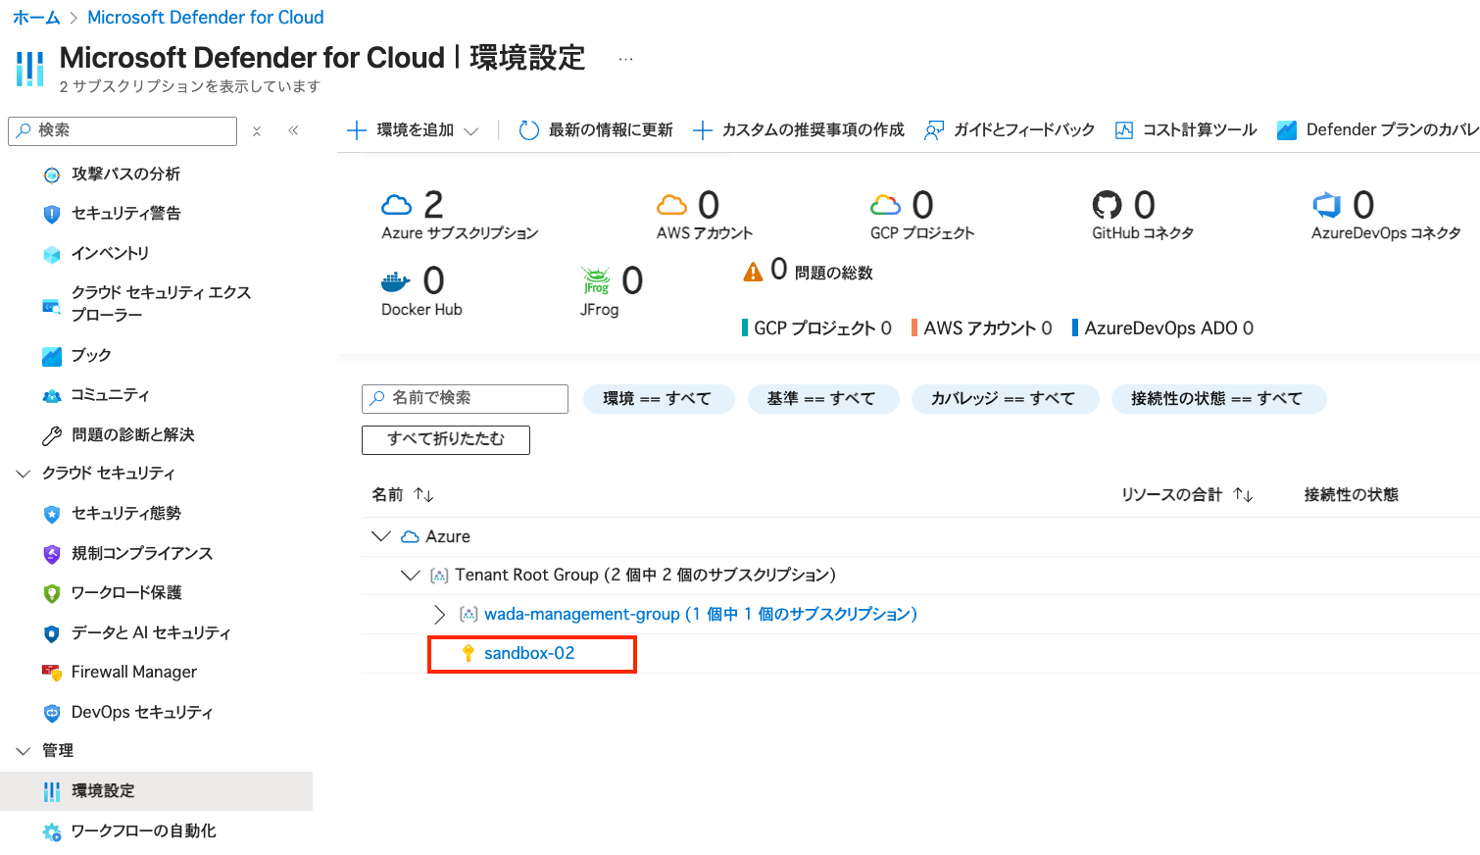Open the environment filter (環境 == すべて)
The width and height of the screenshot is (1480, 855).
pyautogui.click(x=658, y=399)
